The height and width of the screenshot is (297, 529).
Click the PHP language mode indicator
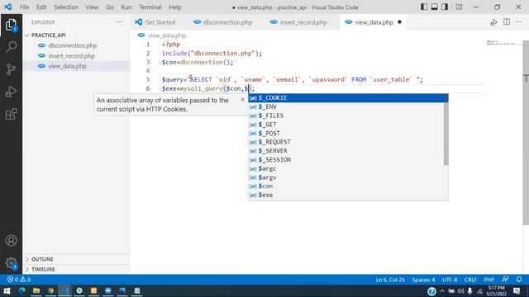point(488,280)
